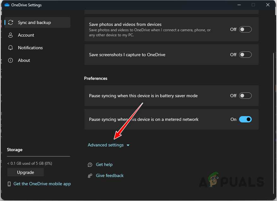The height and width of the screenshot is (201, 277).
Task: Click the OneDrive mobile app phone icon
Action: click(x=9, y=184)
